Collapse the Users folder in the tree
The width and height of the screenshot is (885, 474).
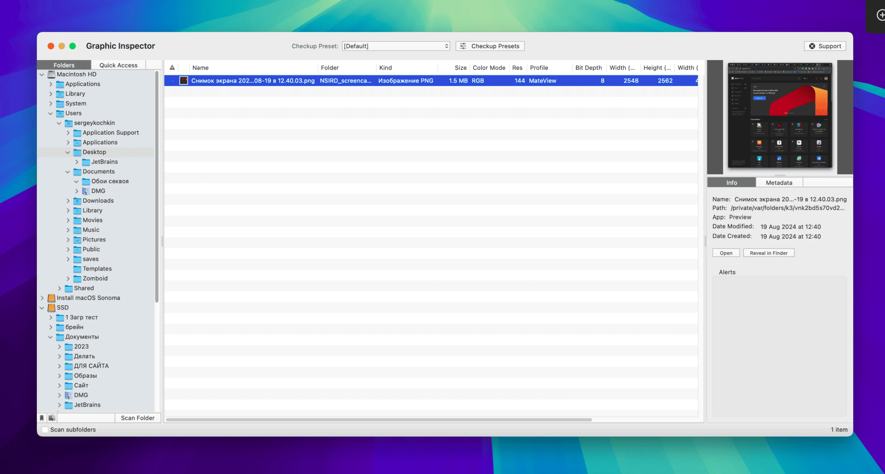coord(50,114)
